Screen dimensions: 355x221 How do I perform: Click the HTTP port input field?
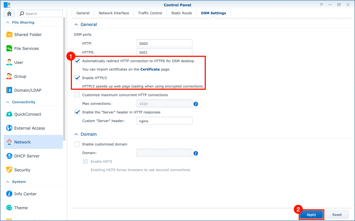click(x=164, y=43)
